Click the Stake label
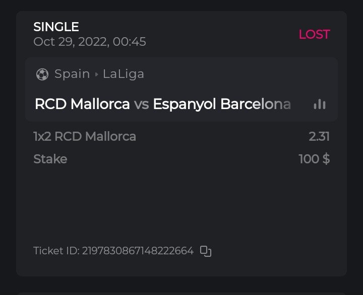 tap(50, 159)
